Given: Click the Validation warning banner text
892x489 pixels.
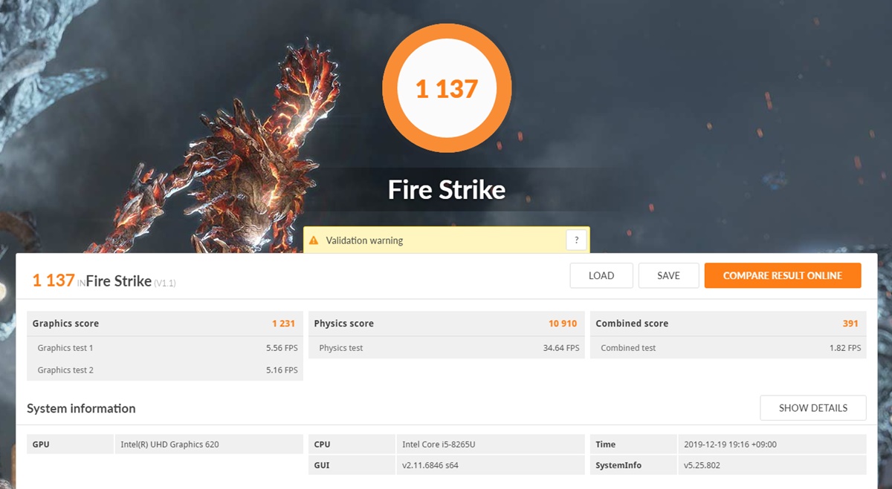Looking at the screenshot, I should 365,240.
